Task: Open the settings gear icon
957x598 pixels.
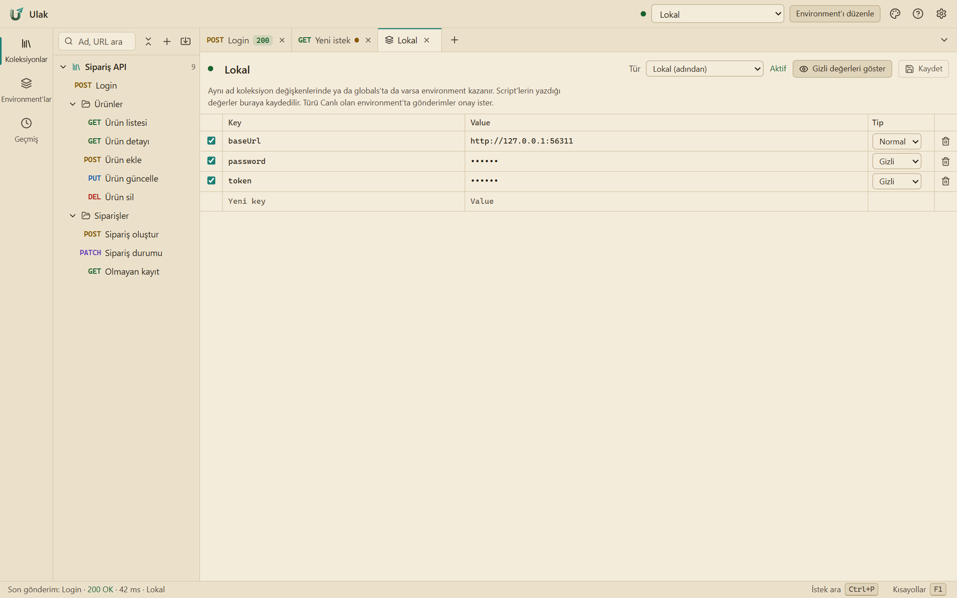Action: pos(941,14)
